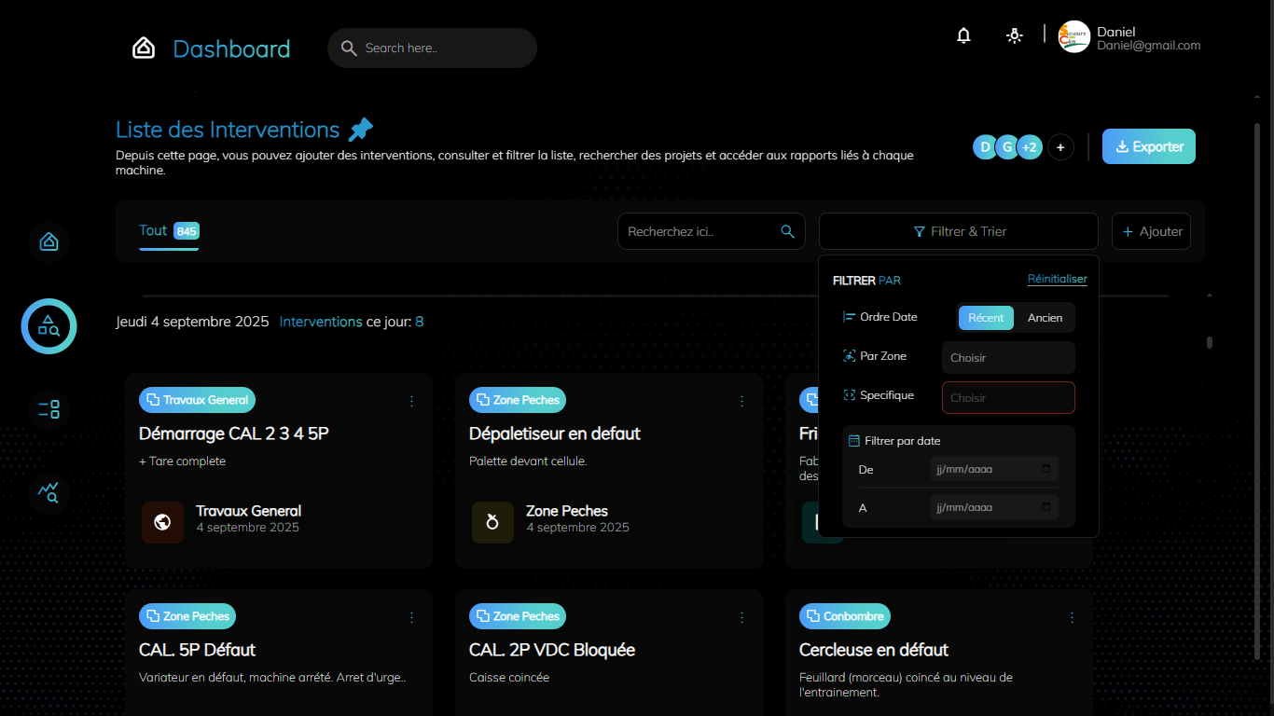Screen dimensions: 1274x716
Task: Click the Ajouter button
Action: pos(1151,231)
